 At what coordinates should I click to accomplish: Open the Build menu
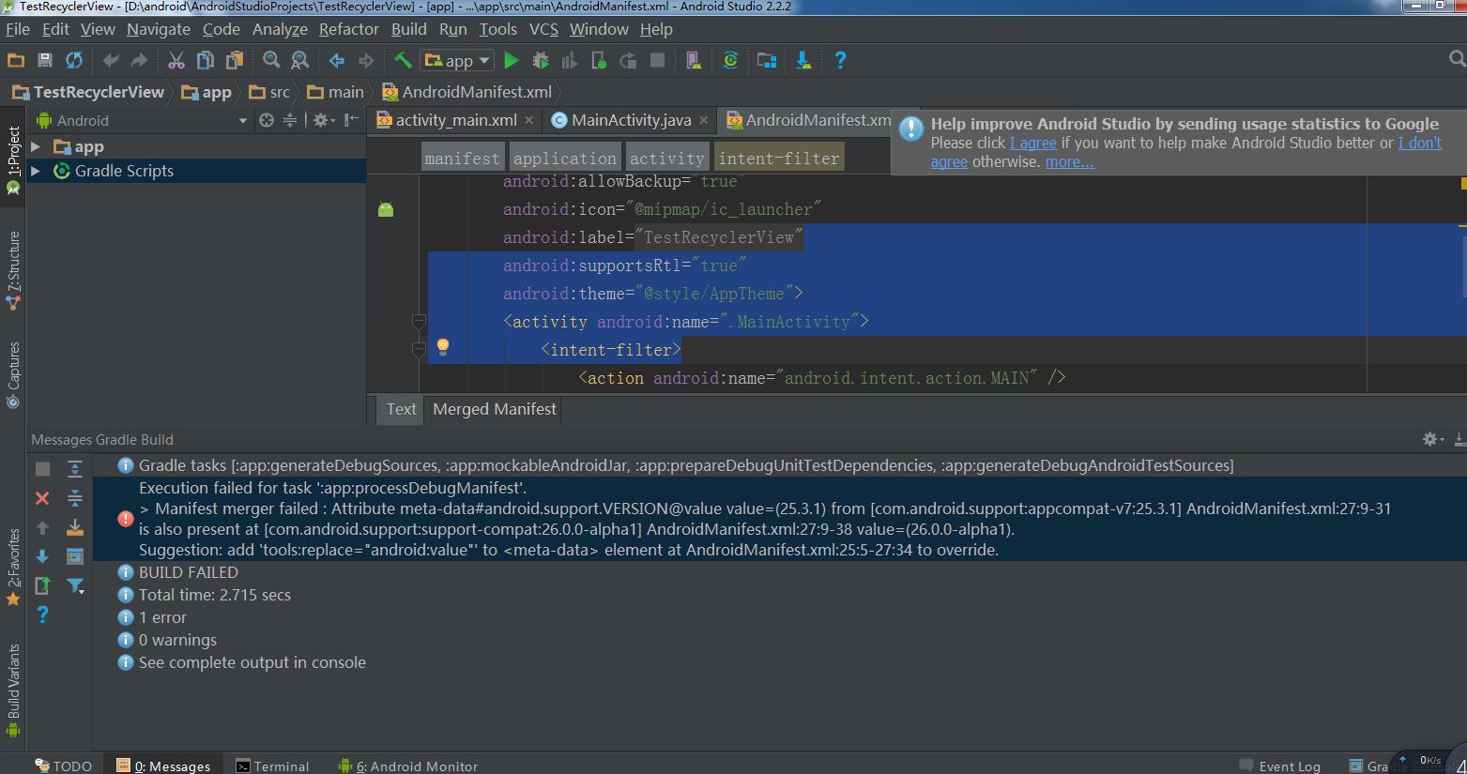pyautogui.click(x=408, y=29)
